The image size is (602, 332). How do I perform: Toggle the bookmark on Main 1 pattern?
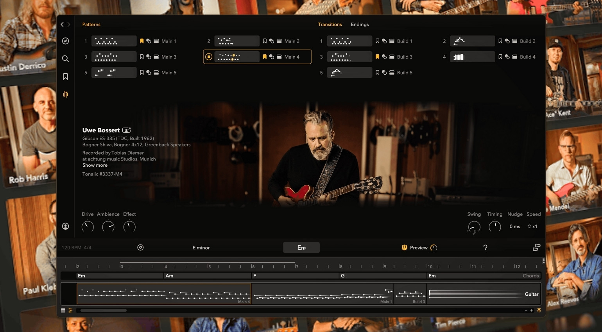tap(142, 41)
